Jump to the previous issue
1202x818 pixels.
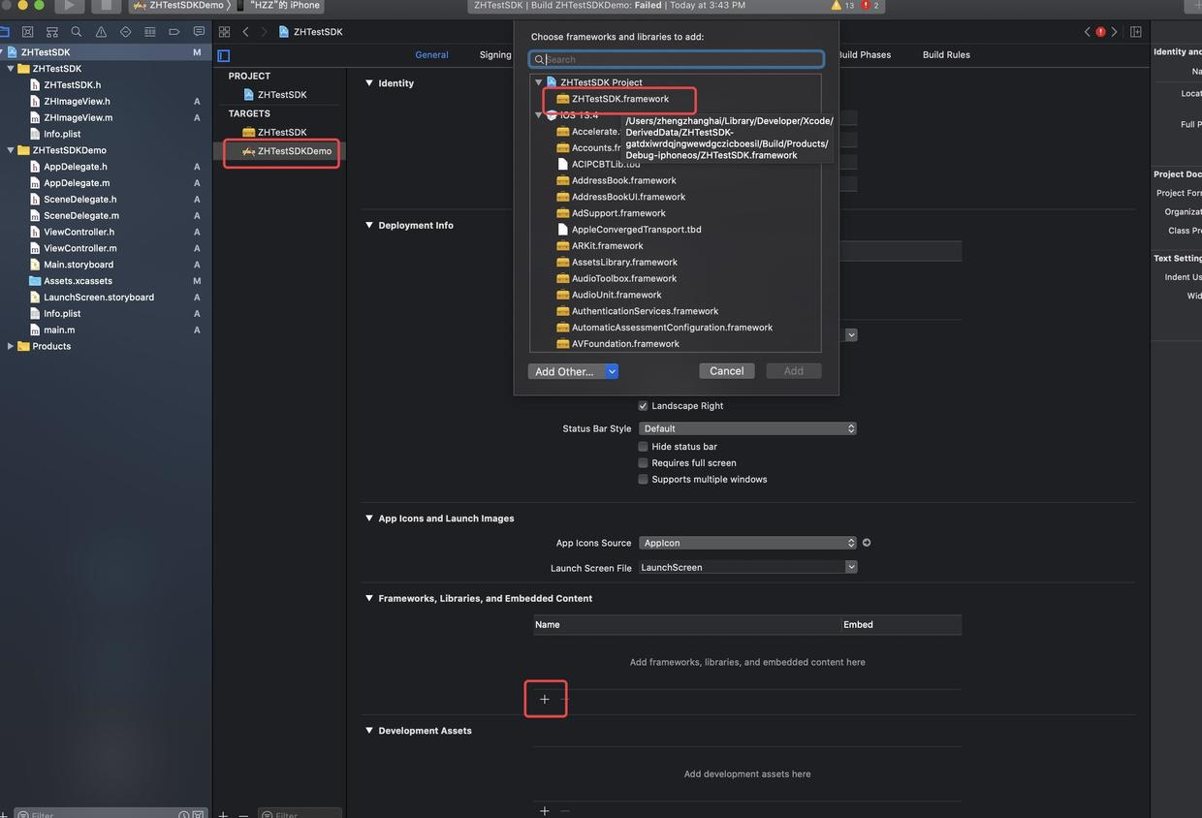[1087, 32]
